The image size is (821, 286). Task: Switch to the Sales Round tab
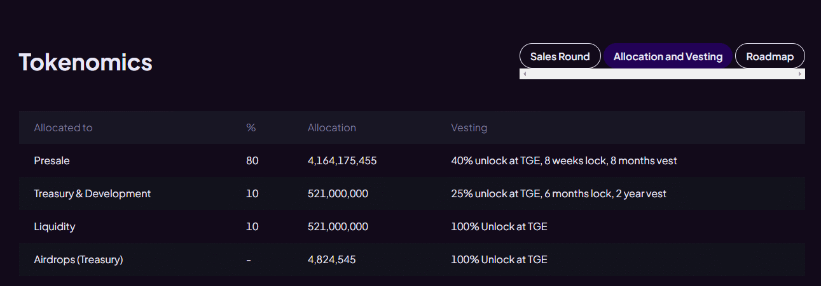tap(560, 56)
